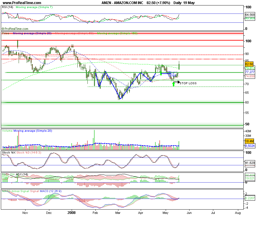Image resolution: width=258 pixels, height=230 pixels.
Task: Click the 50 price axis label
Action: 247,124
